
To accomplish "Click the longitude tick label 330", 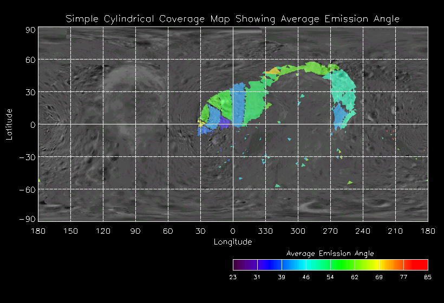I will point(265,232).
